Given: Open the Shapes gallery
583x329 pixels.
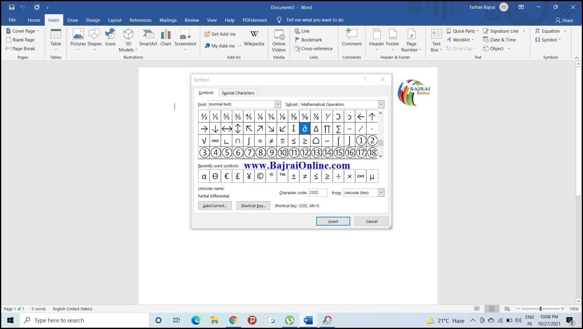Looking at the screenshot, I should coord(94,39).
